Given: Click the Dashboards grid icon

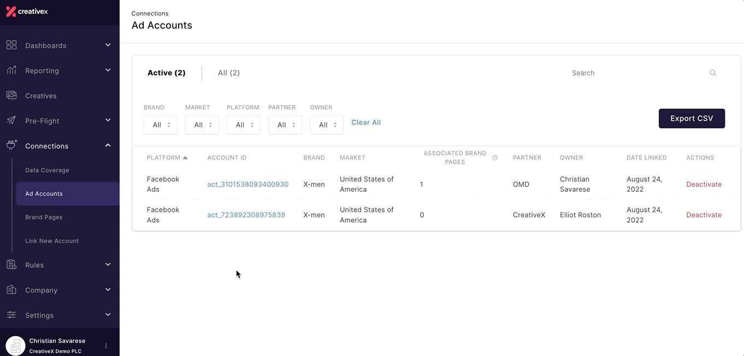Looking at the screenshot, I should coord(11,45).
